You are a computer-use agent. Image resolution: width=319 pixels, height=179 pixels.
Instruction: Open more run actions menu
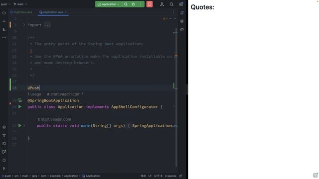pyautogui.click(x=141, y=4)
